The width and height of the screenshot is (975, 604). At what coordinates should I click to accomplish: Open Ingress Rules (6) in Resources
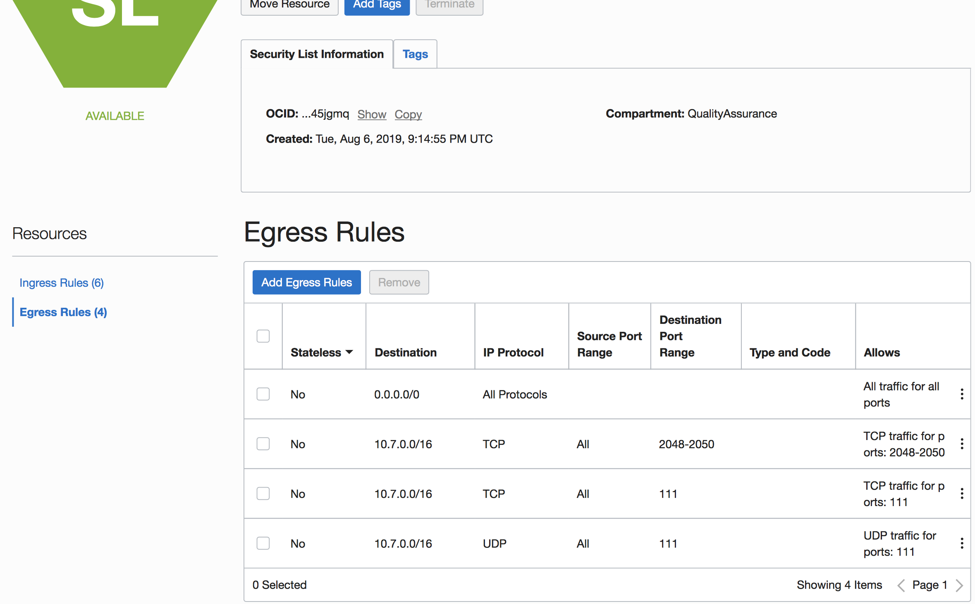(x=62, y=283)
